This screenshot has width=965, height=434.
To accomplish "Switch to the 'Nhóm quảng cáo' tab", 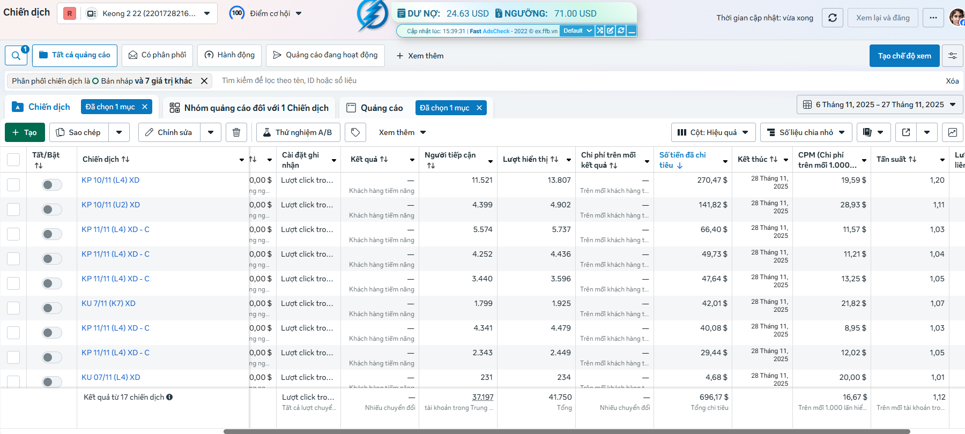I will (x=249, y=108).
